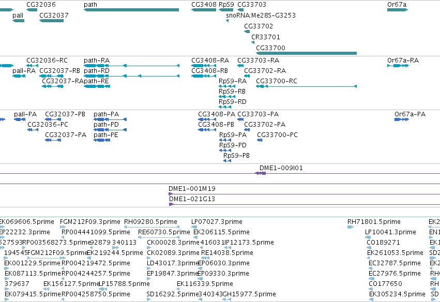Select the LP15788.5prime EST label
This screenshot has width=440, height=302.
(x=124, y=284)
